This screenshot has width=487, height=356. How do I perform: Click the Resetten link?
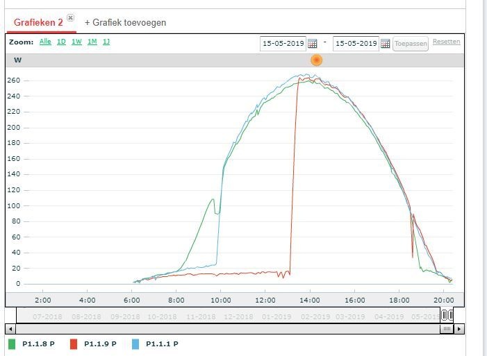446,42
